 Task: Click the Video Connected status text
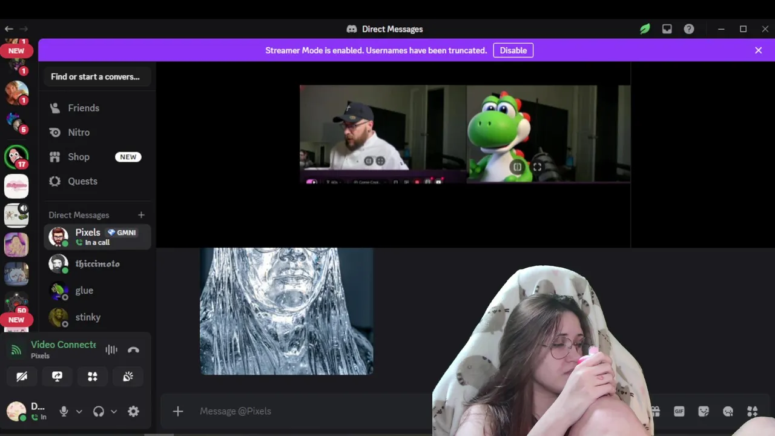63,345
